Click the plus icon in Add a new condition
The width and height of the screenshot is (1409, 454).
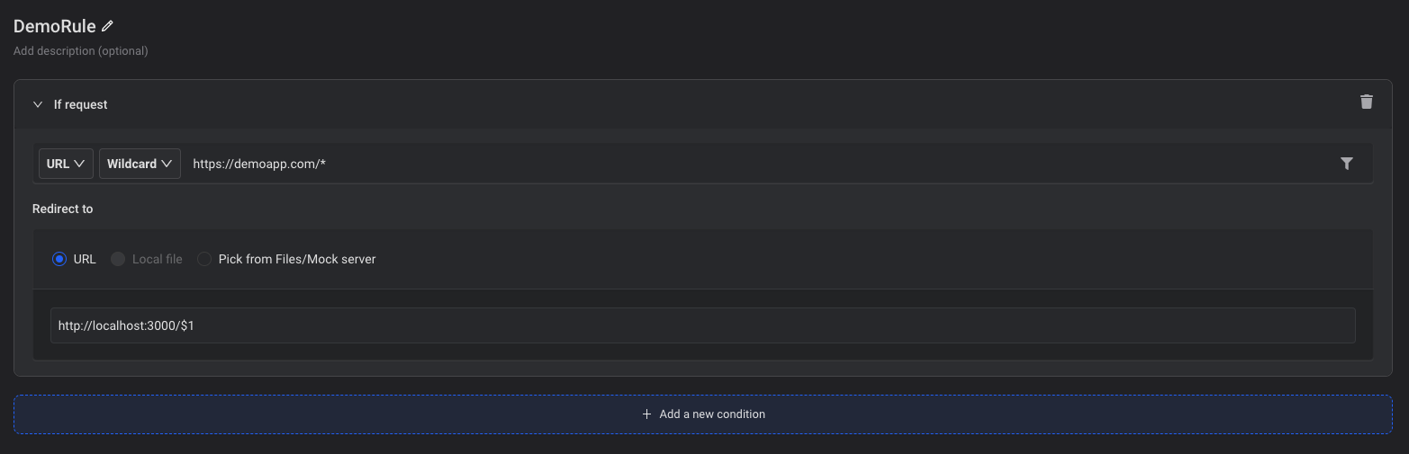(646, 414)
